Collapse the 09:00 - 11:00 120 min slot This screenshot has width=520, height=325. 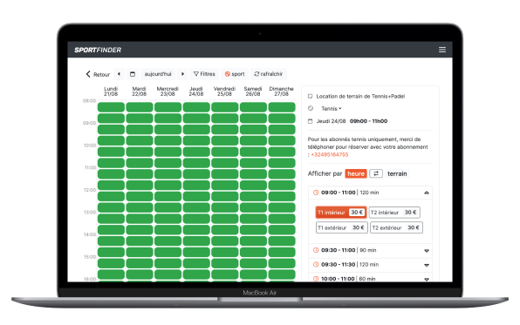point(370,193)
